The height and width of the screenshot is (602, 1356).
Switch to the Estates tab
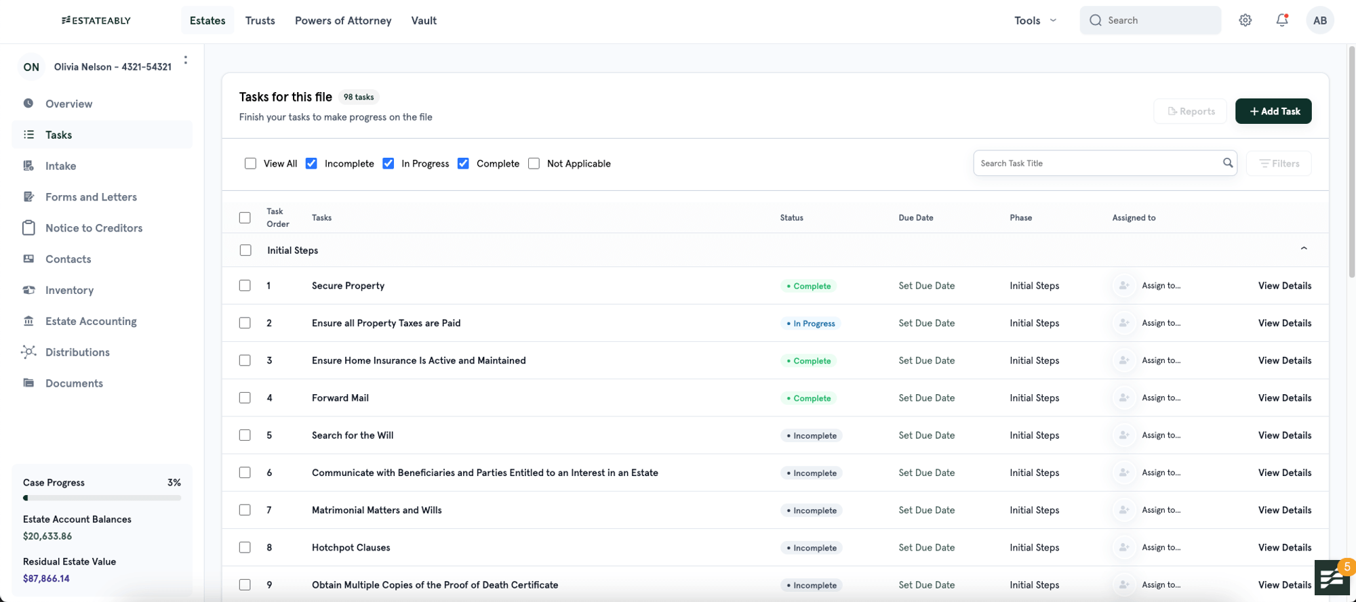click(x=207, y=20)
